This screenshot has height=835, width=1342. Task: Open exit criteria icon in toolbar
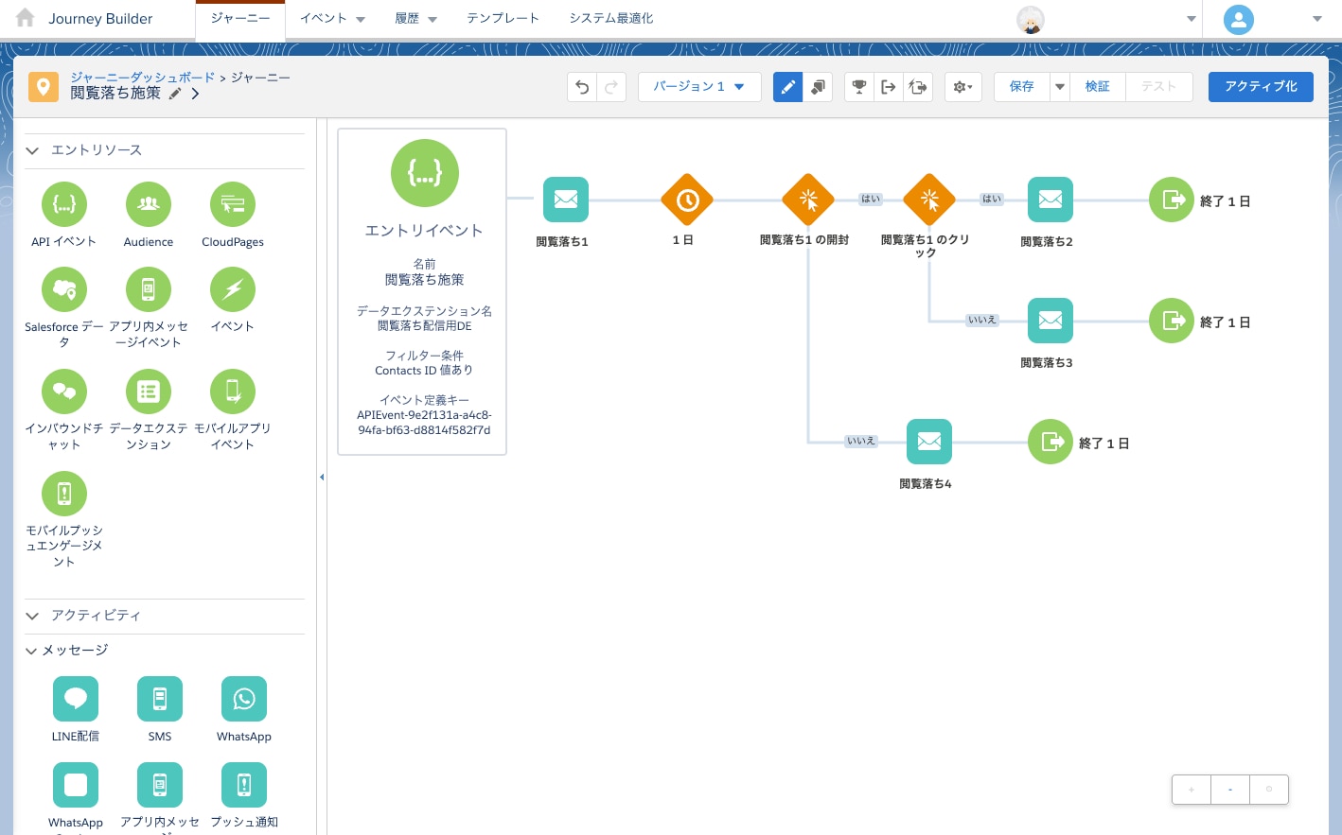888,87
